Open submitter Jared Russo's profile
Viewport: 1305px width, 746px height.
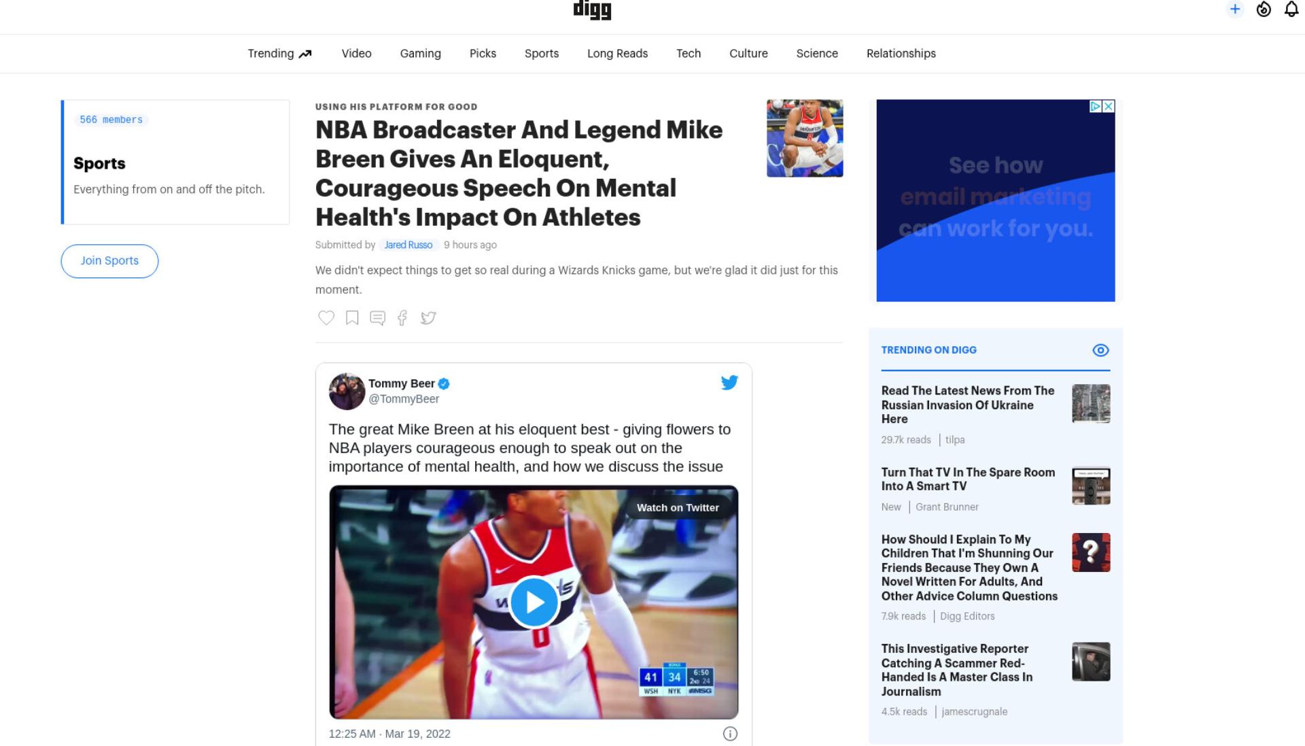[x=408, y=245]
